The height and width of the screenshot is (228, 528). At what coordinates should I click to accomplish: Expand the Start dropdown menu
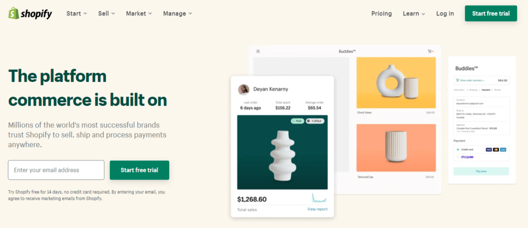point(77,13)
